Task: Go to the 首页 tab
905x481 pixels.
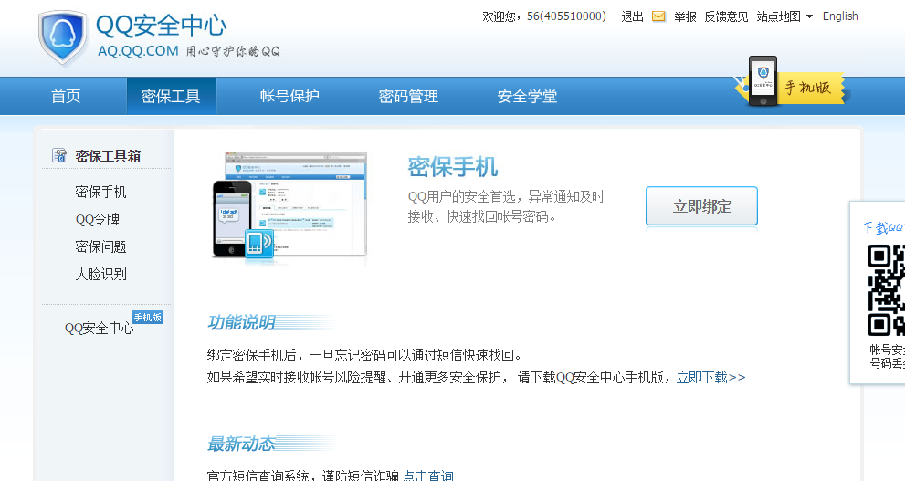Action: [66, 97]
